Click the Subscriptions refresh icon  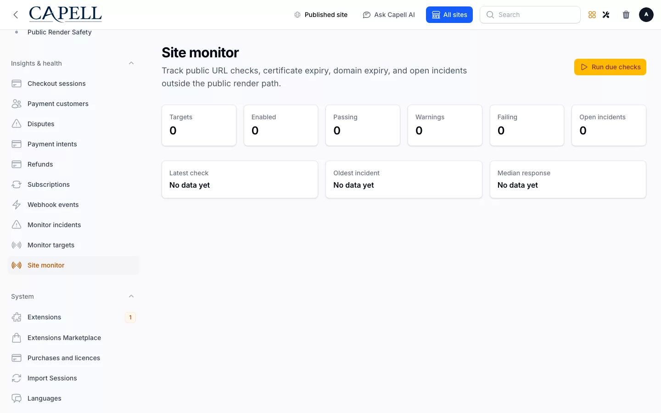tap(17, 184)
